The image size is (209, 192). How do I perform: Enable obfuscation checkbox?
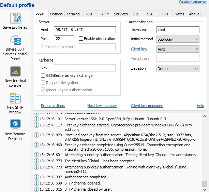(x=81, y=39)
